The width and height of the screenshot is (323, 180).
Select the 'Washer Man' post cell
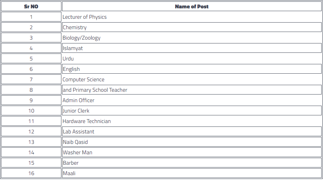tap(192, 152)
